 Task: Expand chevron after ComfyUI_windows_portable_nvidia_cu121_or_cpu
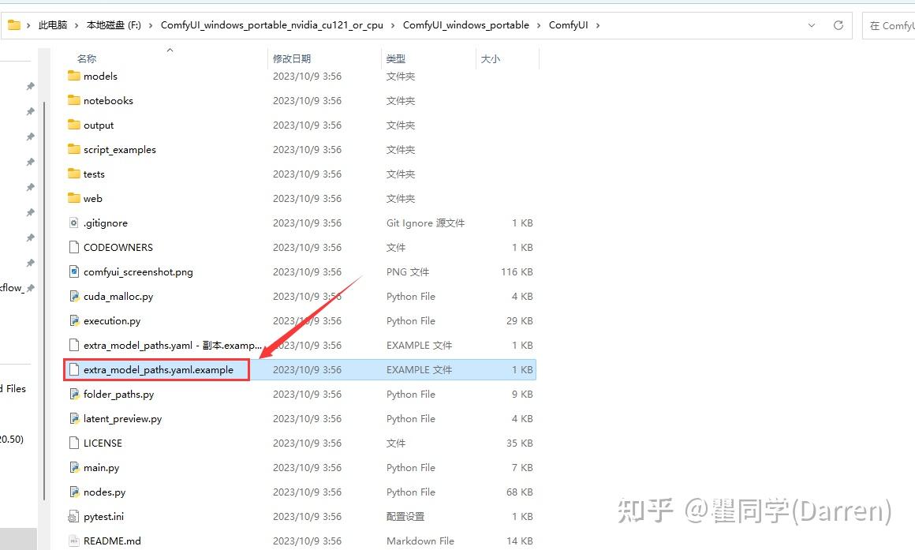(392, 25)
